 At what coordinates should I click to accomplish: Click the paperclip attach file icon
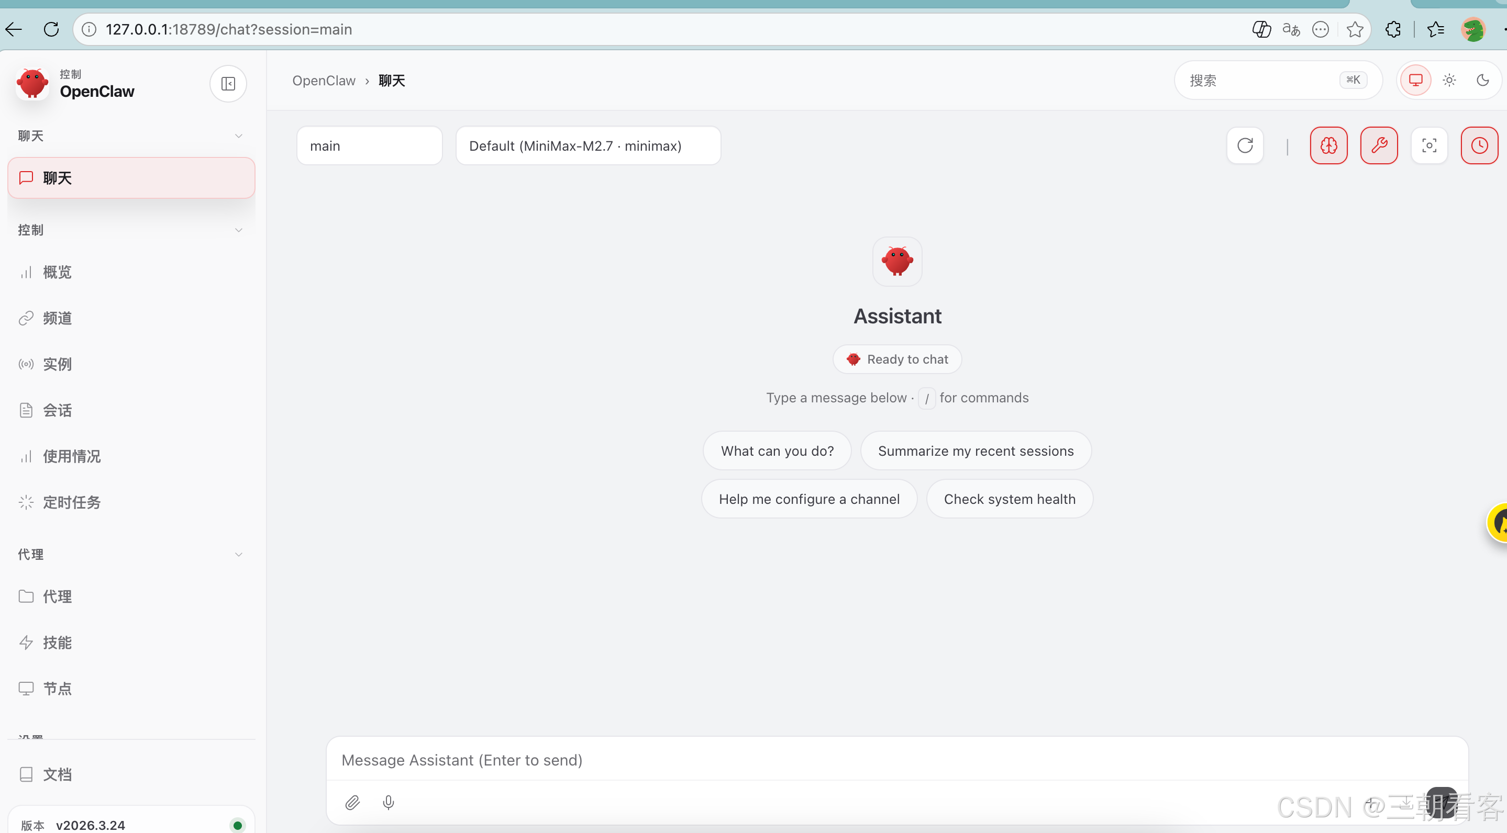point(352,803)
